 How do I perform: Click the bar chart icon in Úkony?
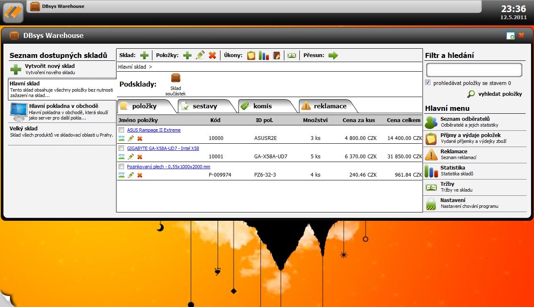click(263, 55)
